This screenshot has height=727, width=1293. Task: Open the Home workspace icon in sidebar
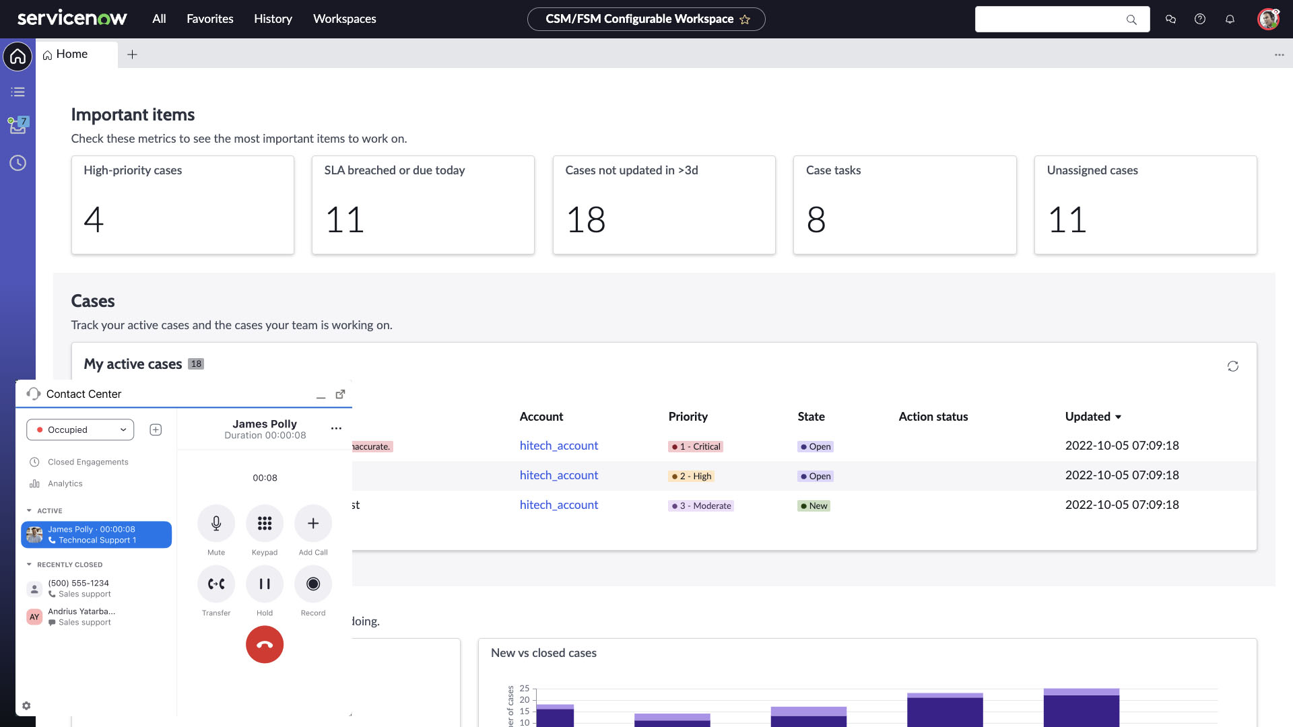(18, 56)
